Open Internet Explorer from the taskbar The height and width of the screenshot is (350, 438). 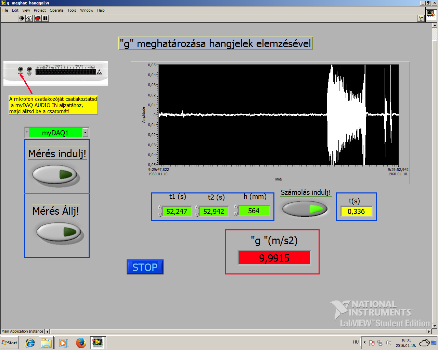click(x=30, y=342)
